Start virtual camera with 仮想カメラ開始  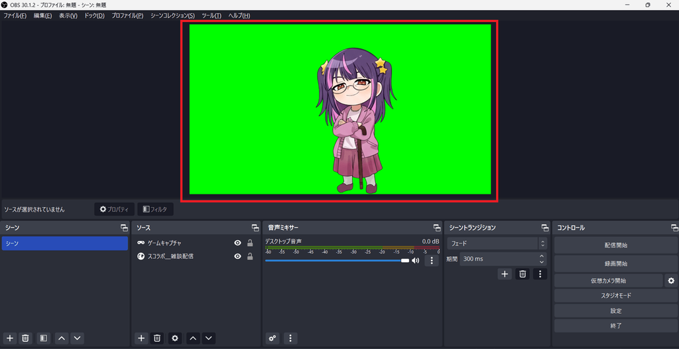click(609, 281)
